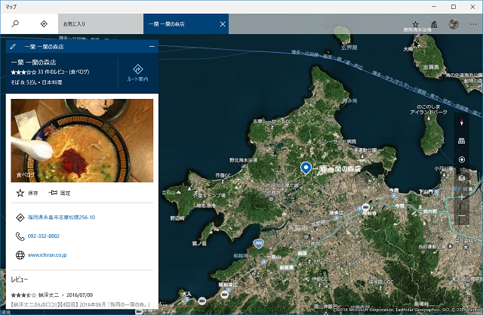Zoom out with the minus button
Image resolution: width=483 pixels, height=315 pixels.
coord(461,215)
